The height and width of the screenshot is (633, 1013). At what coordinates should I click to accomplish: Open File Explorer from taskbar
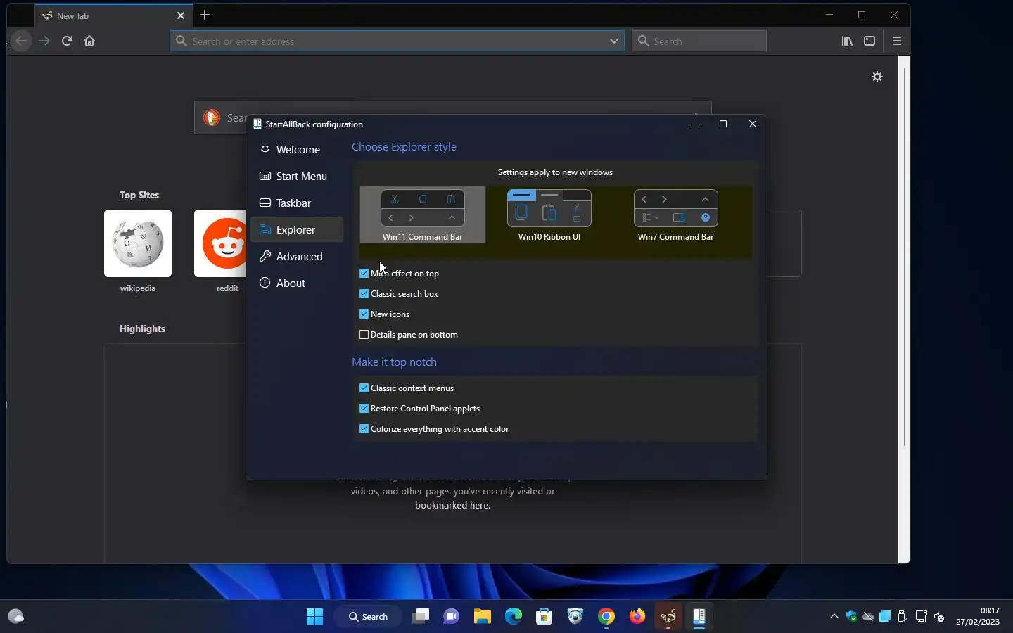click(x=482, y=617)
